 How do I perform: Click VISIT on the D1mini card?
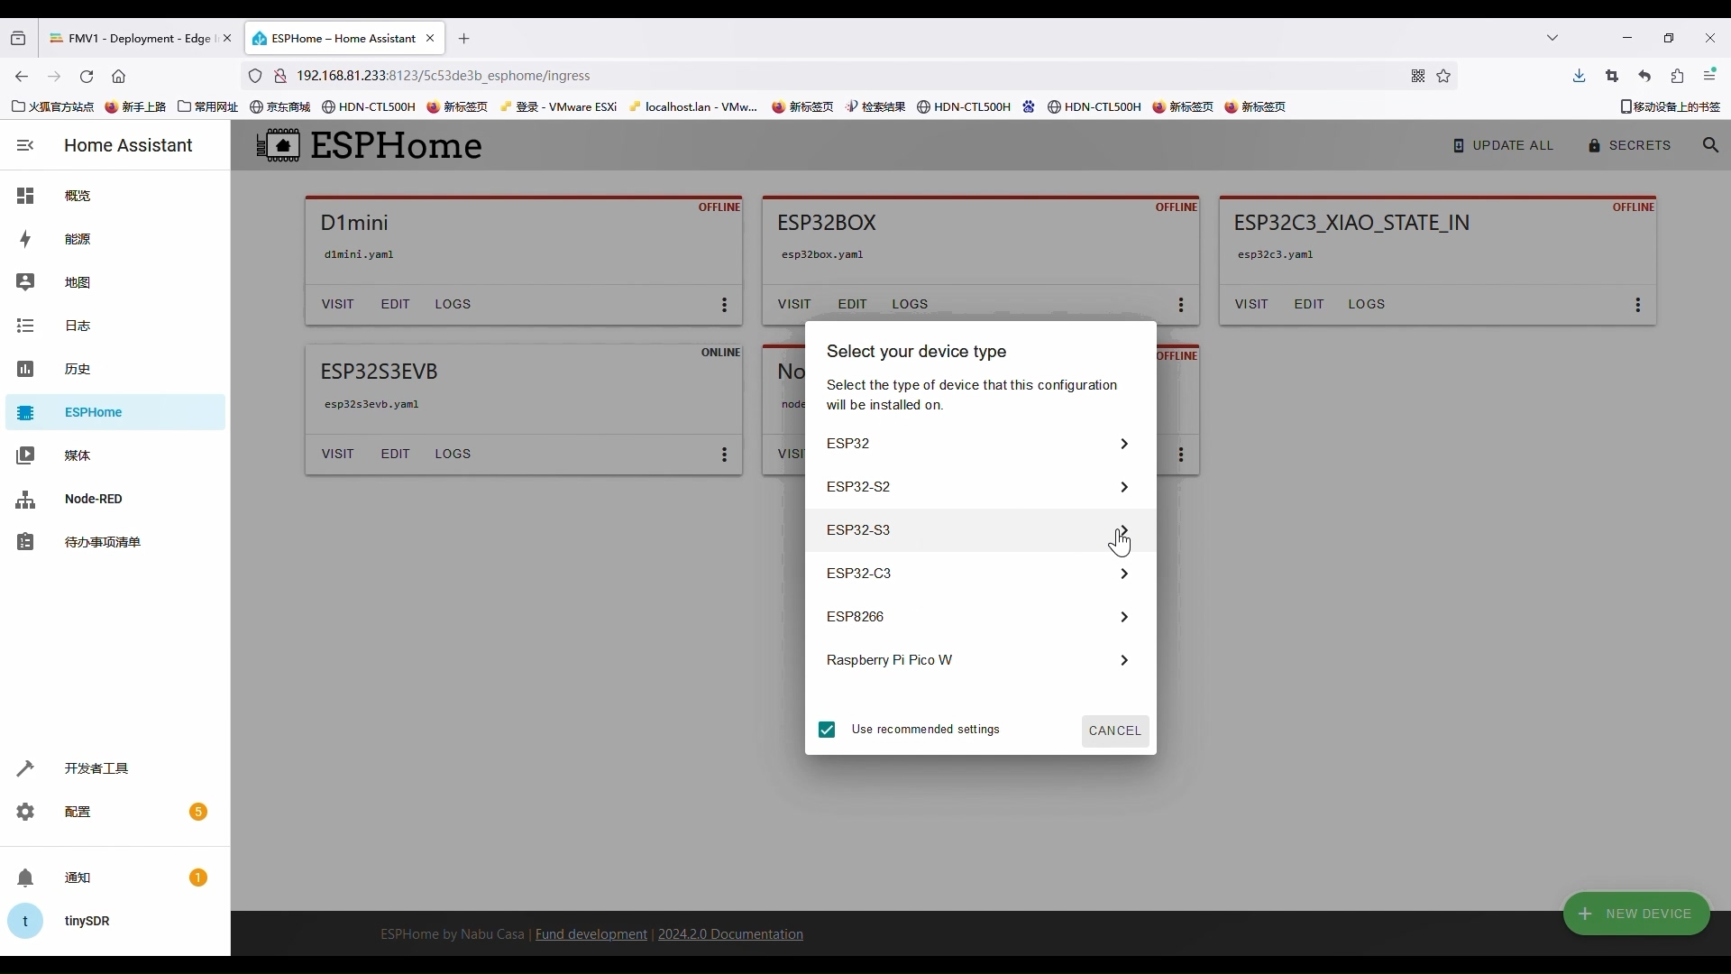(x=337, y=304)
